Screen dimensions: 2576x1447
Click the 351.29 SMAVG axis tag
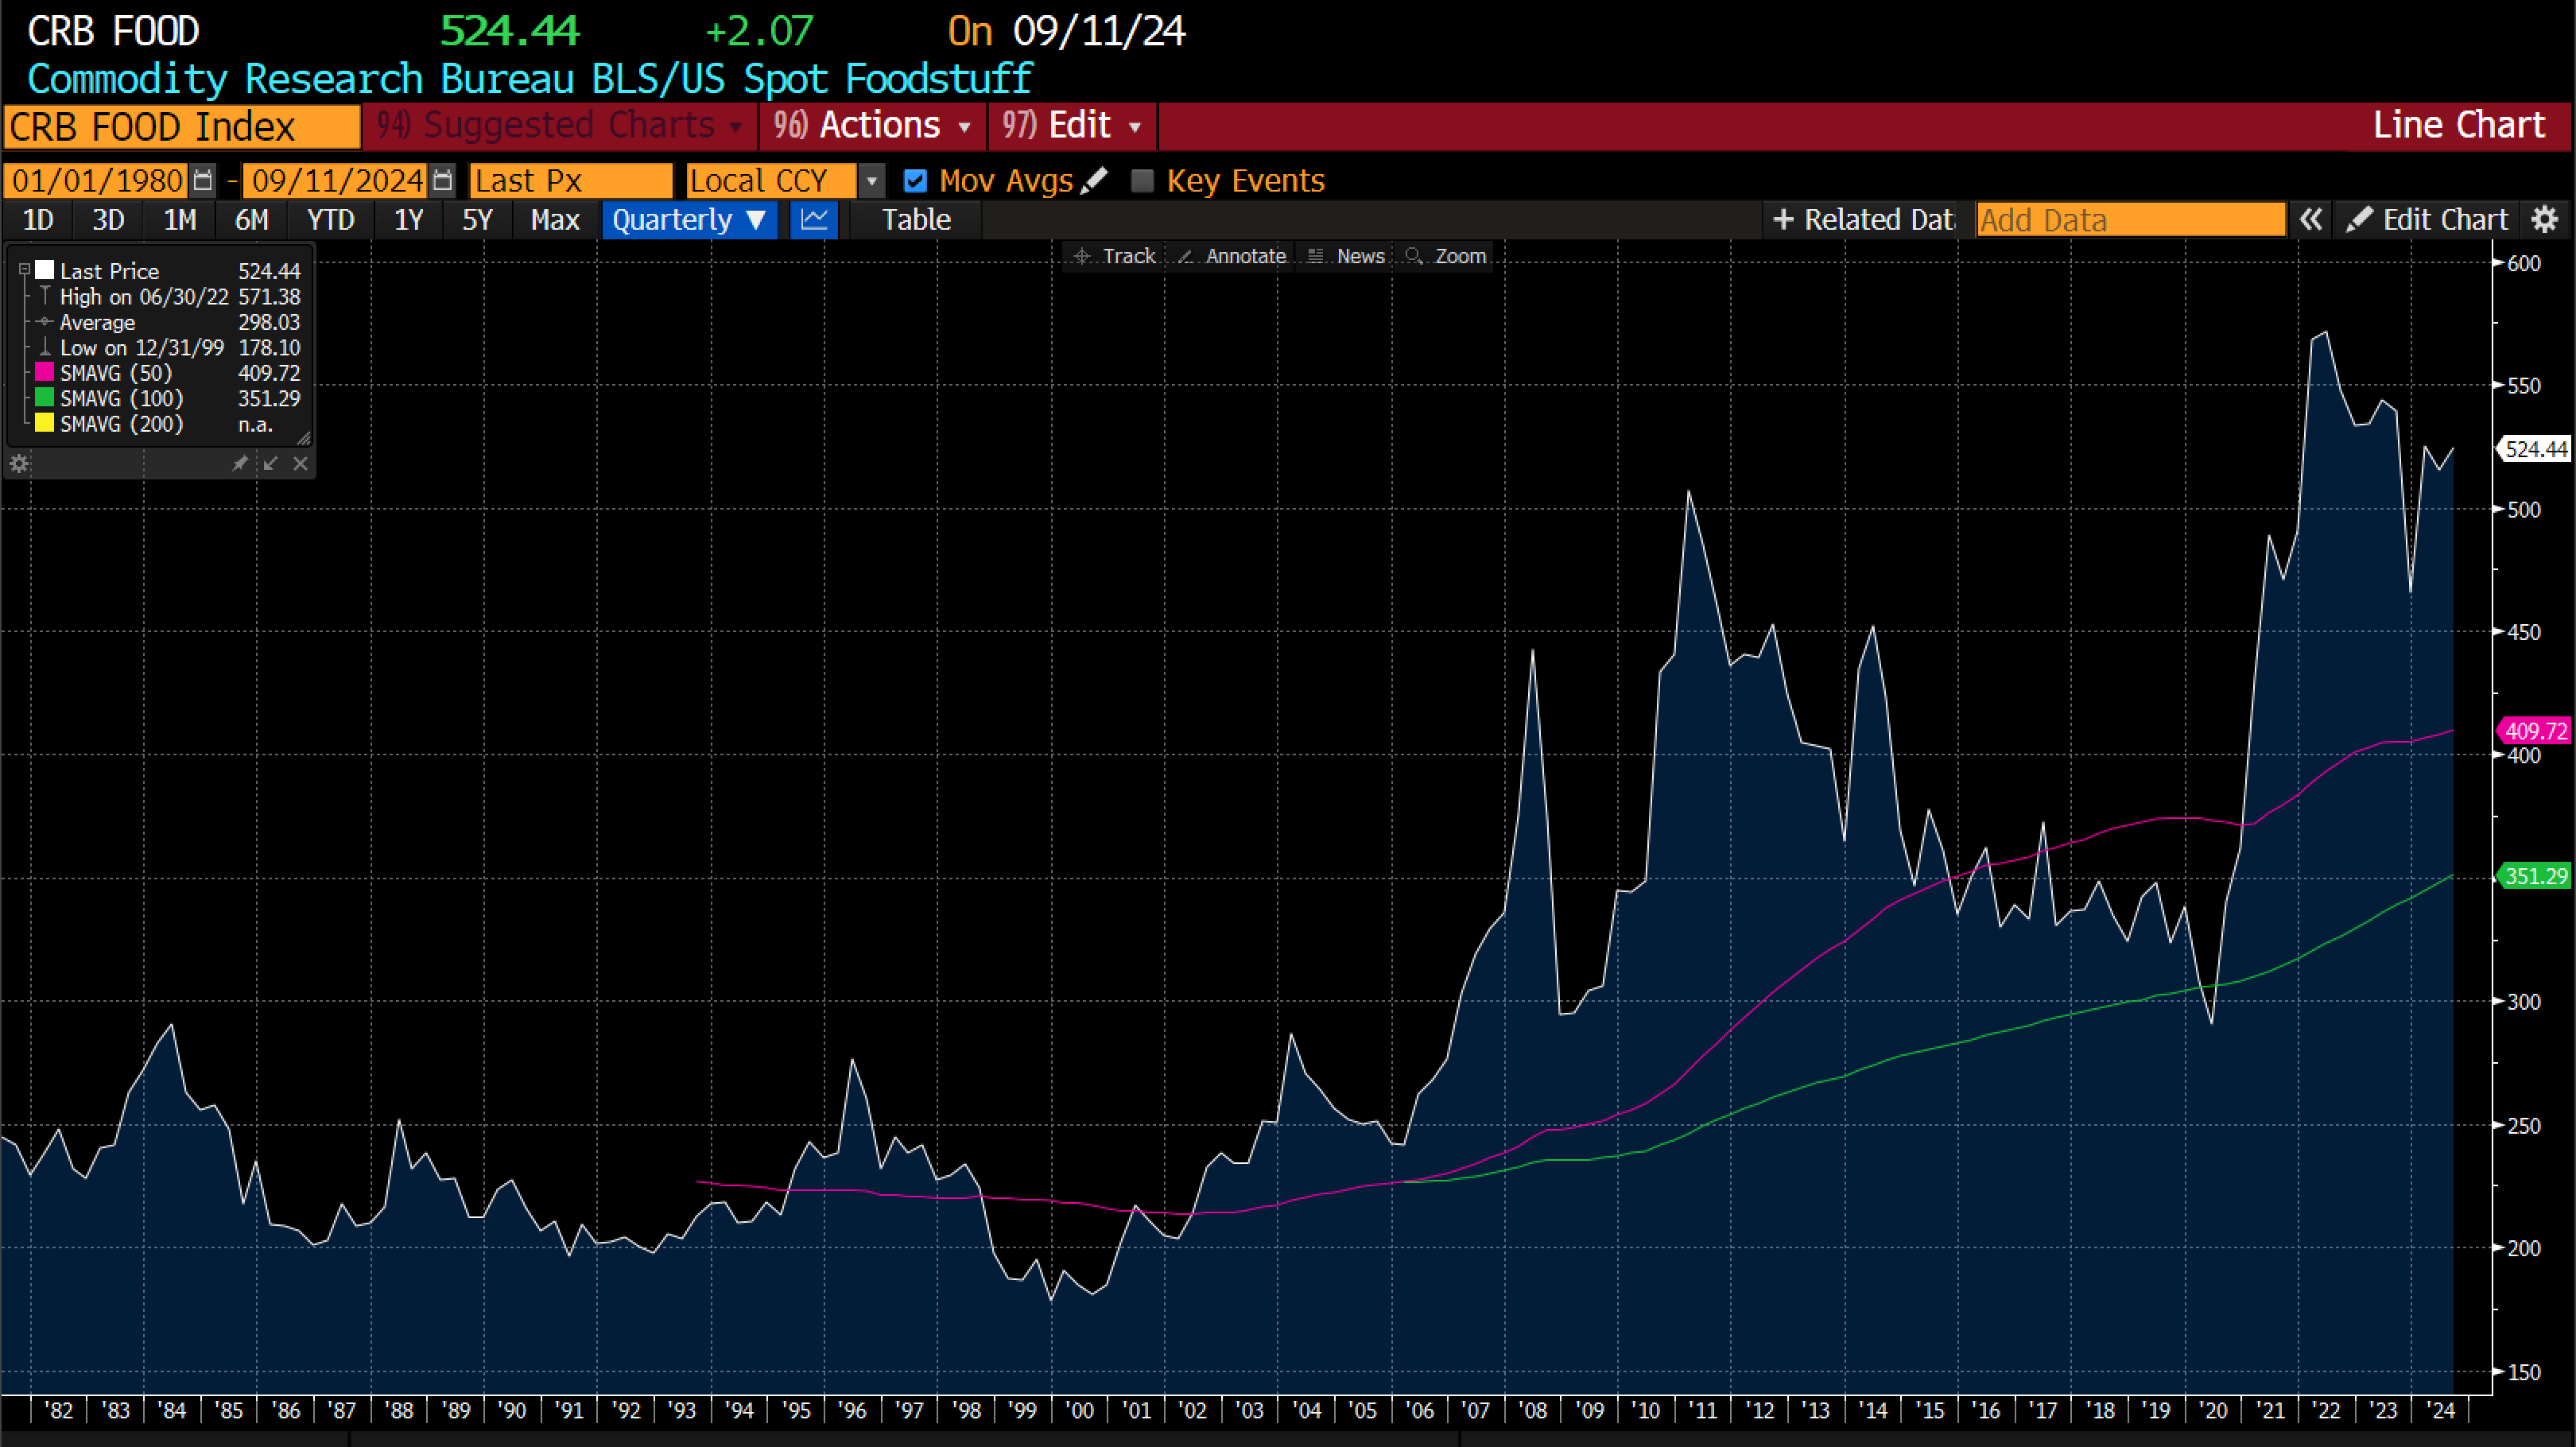coord(2535,877)
